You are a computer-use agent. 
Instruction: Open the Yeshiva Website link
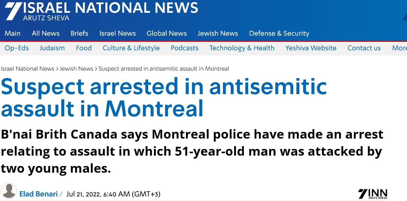tap(311, 48)
